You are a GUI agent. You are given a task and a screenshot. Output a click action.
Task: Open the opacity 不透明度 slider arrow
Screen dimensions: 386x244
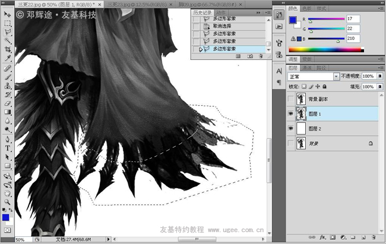[x=378, y=77]
